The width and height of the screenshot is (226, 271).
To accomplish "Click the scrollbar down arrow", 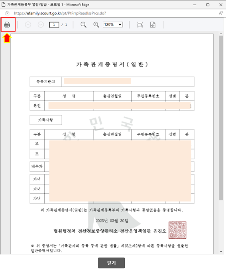I will 221,251.
